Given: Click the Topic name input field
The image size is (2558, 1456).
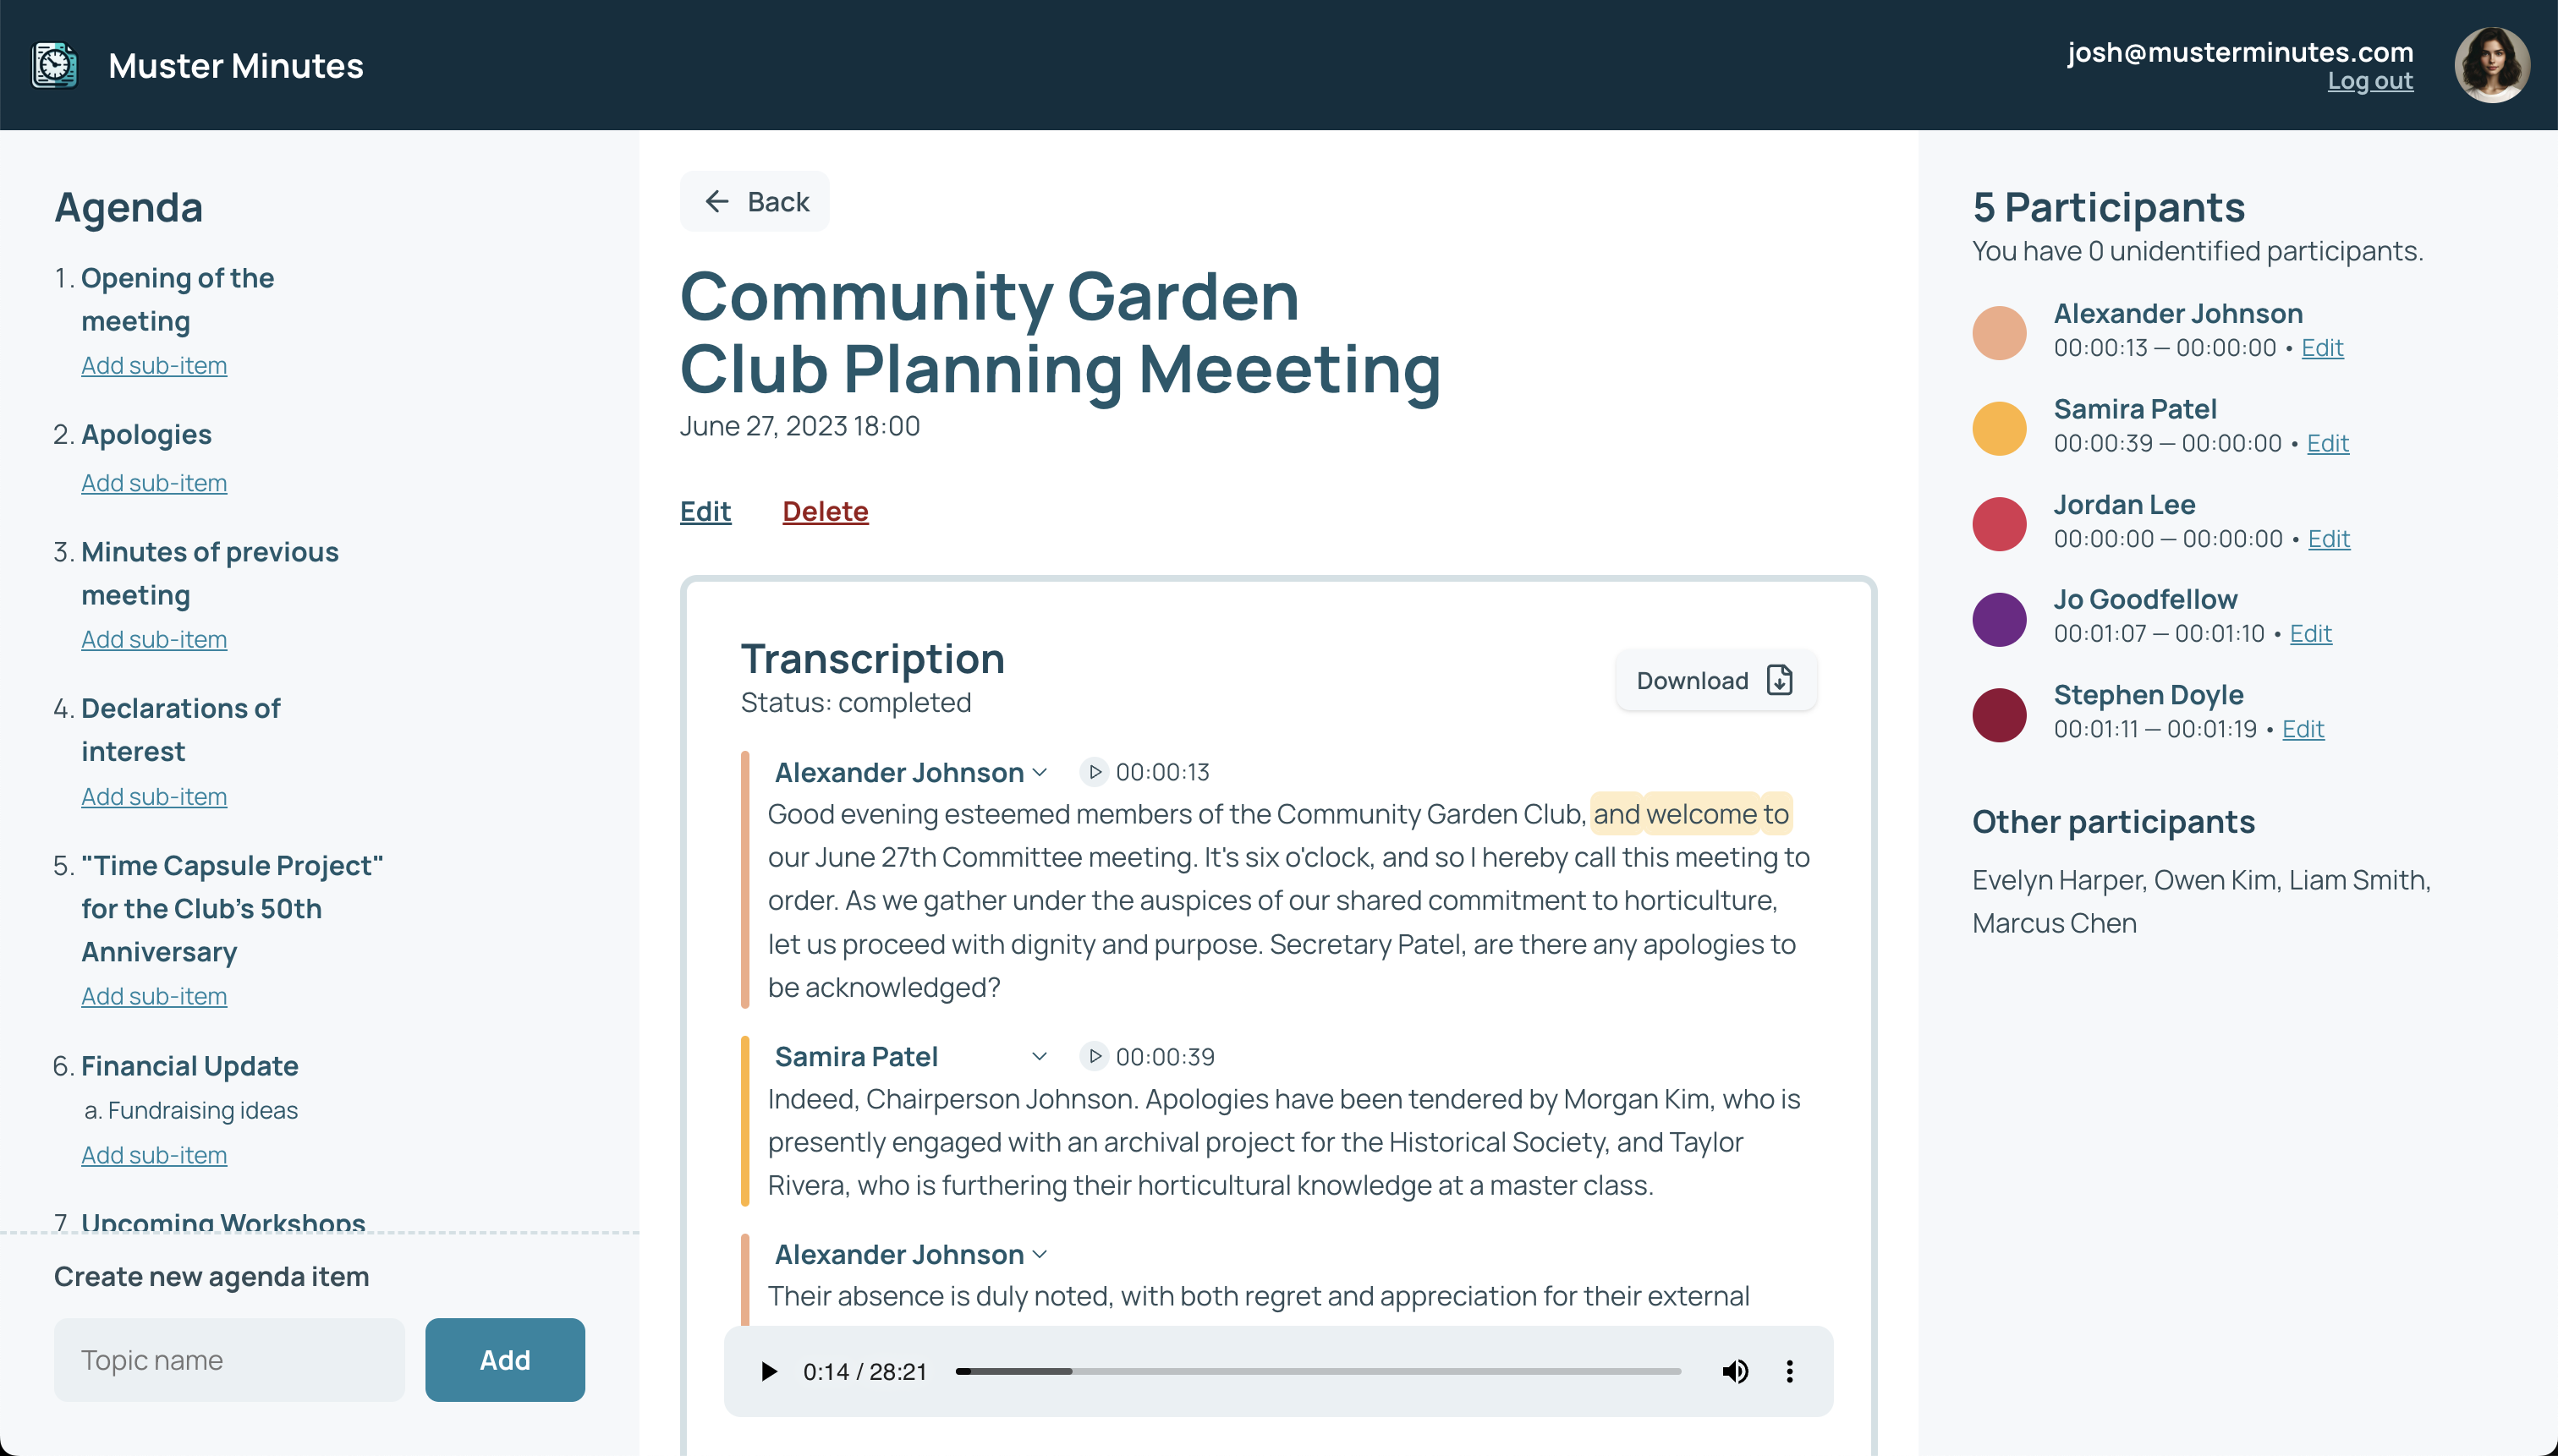Looking at the screenshot, I should coord(229,1359).
